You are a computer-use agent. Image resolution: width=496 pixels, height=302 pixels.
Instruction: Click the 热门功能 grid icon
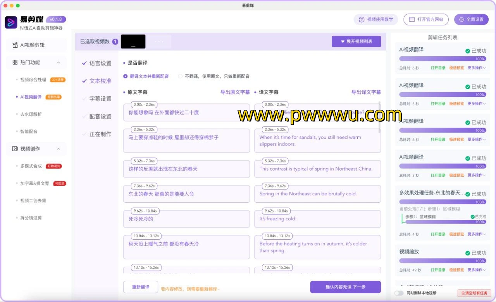click(x=15, y=62)
